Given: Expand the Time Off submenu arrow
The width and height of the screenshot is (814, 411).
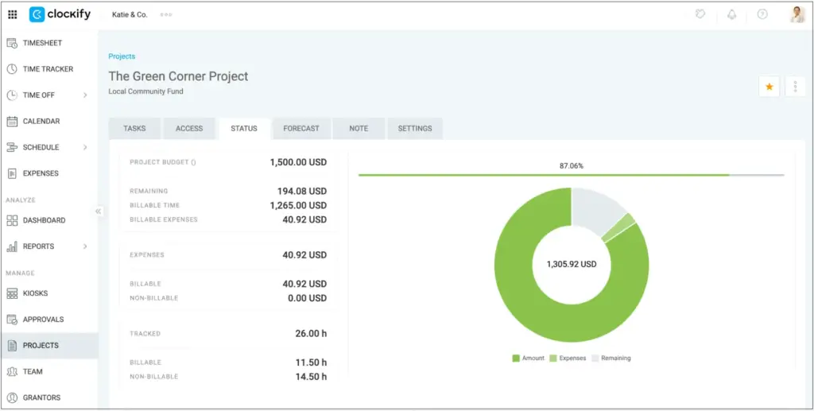Looking at the screenshot, I should pos(85,95).
